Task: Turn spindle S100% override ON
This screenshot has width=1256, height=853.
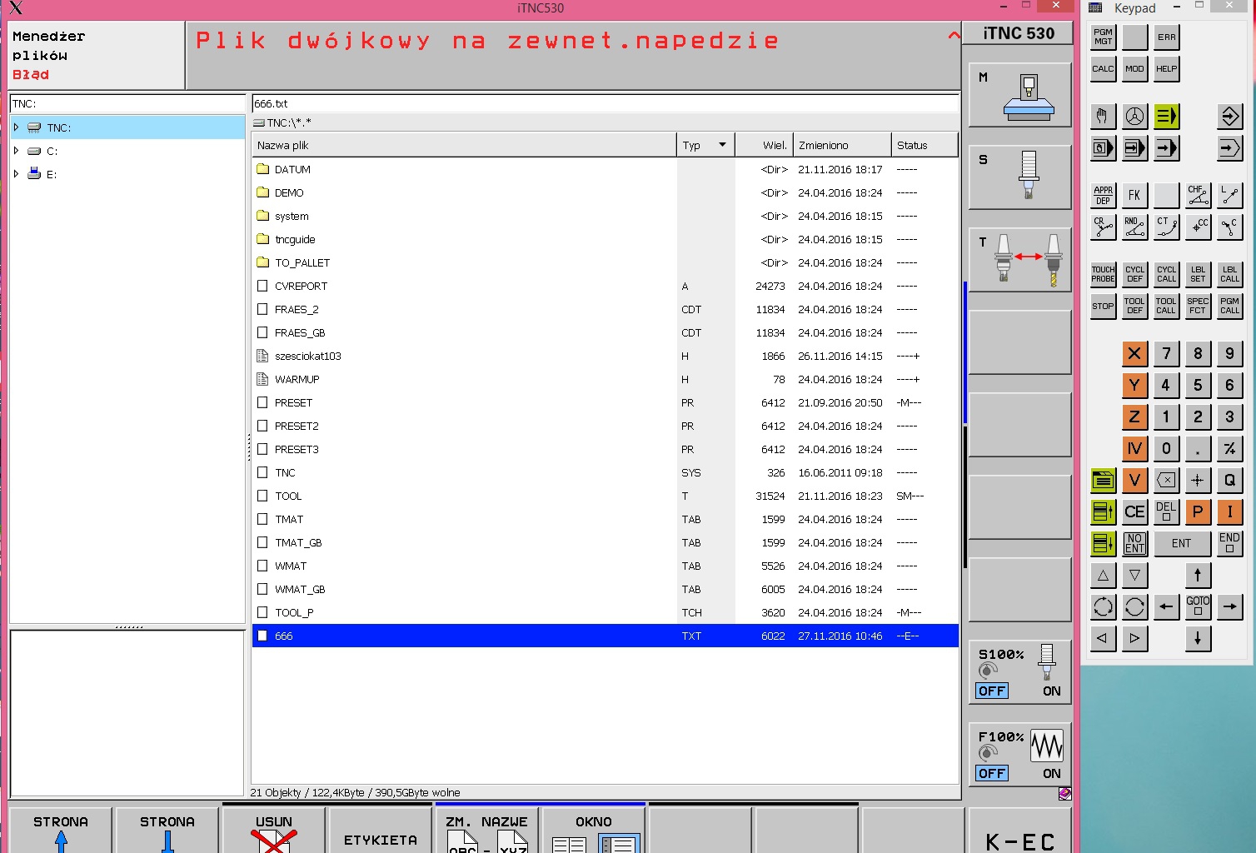Action: (1051, 691)
